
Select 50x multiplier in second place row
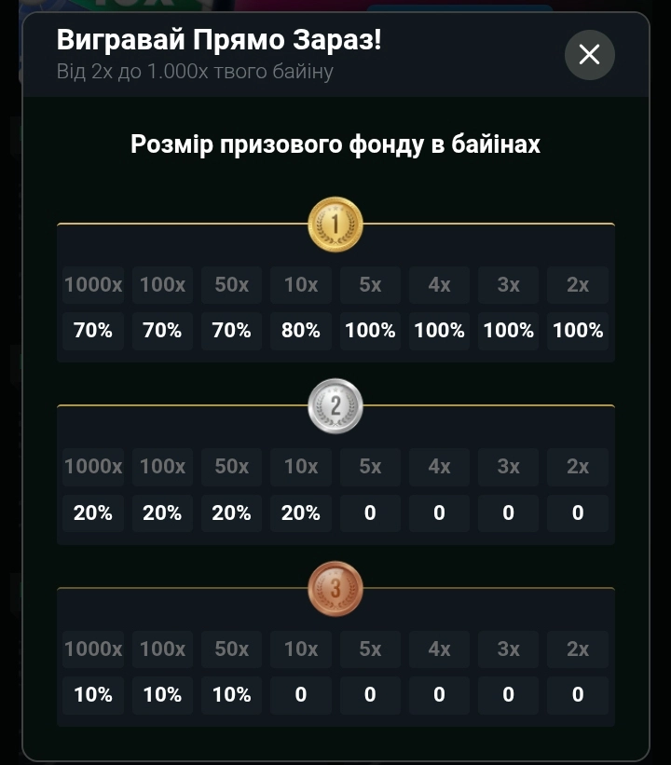click(231, 467)
